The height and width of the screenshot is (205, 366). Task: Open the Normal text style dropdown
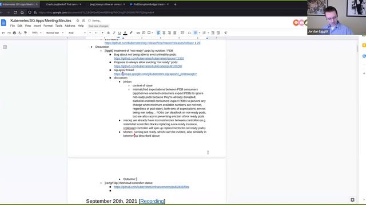[55, 33]
